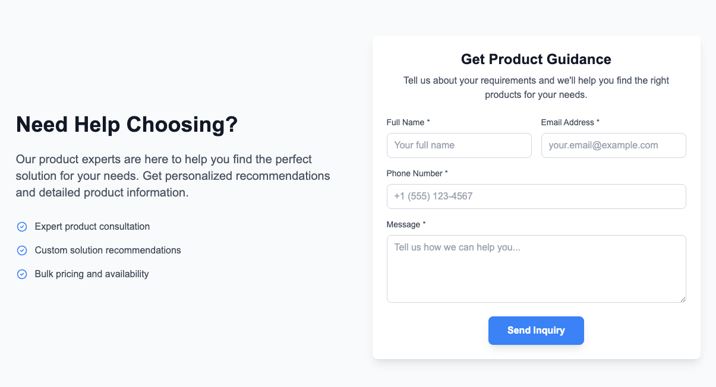Image resolution: width=716 pixels, height=387 pixels.
Task: Click inside the Full Name input field
Action: (x=459, y=145)
